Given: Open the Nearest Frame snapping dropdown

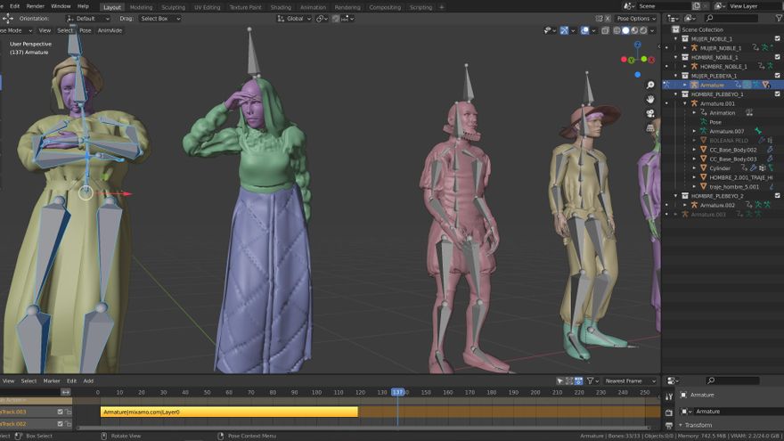Looking at the screenshot, I should coord(630,381).
